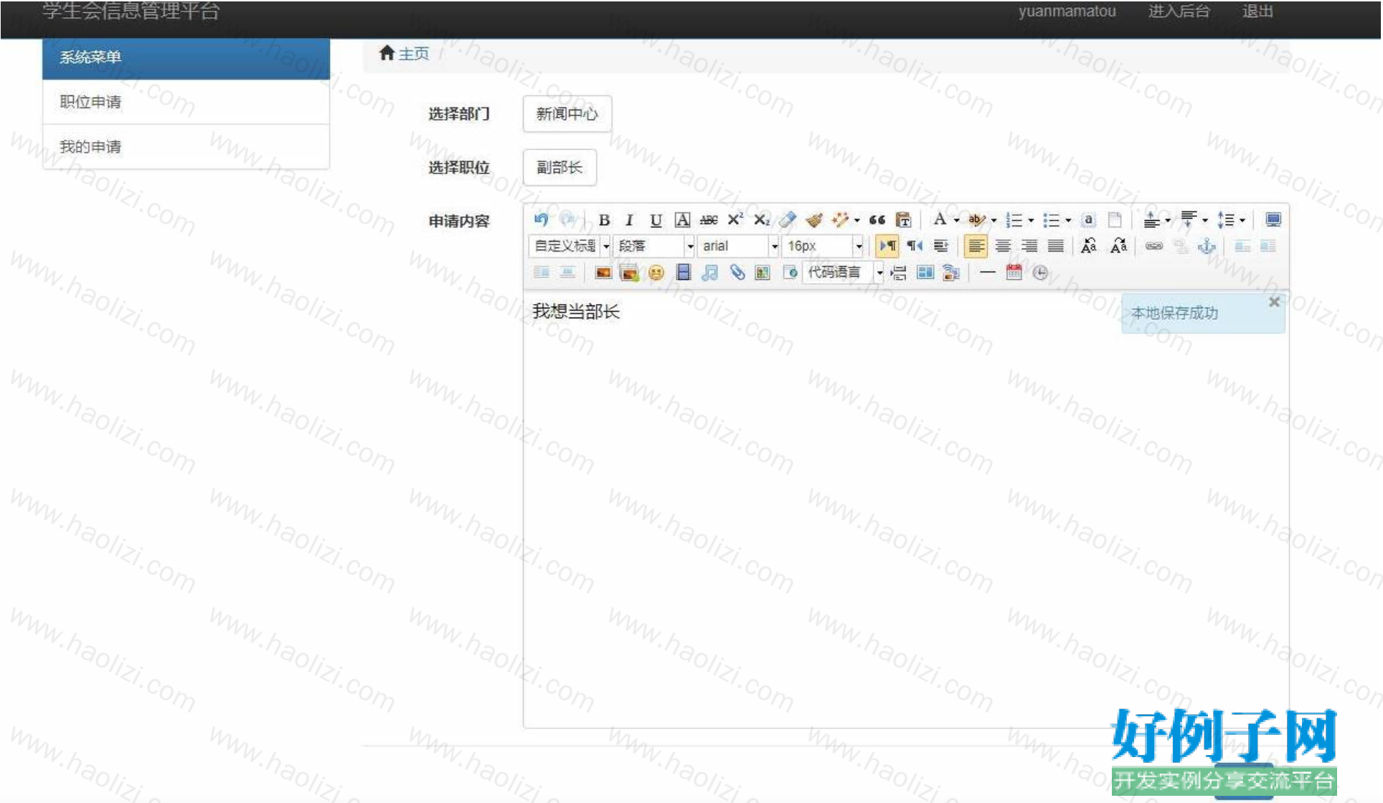Apply auto typeset with the wand icon
The width and height of the screenshot is (1383, 803).
[840, 219]
